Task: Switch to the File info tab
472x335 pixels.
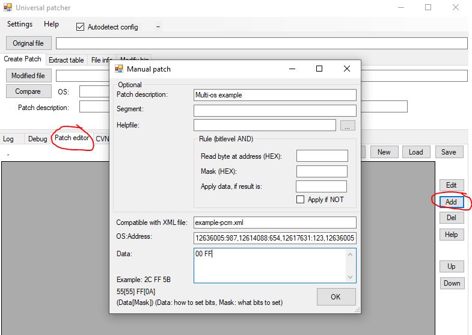Action: click(100, 60)
